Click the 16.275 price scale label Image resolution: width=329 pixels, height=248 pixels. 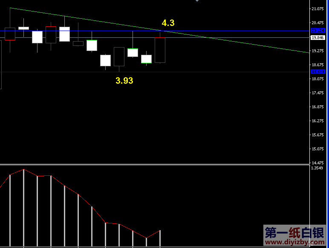[x=317, y=121]
